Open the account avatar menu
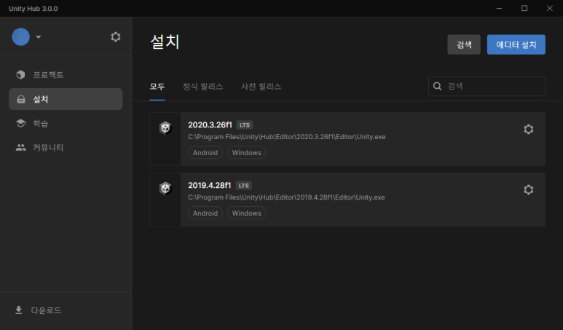563x330 pixels. pos(21,36)
